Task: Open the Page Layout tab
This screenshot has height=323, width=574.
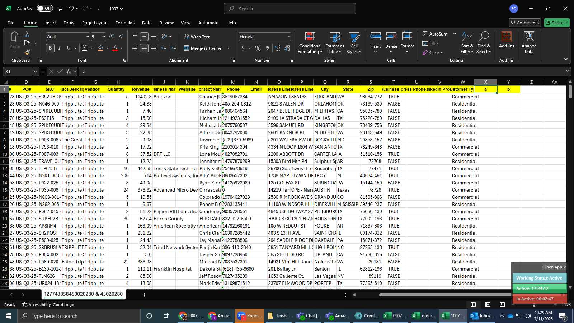Action: coord(95,23)
